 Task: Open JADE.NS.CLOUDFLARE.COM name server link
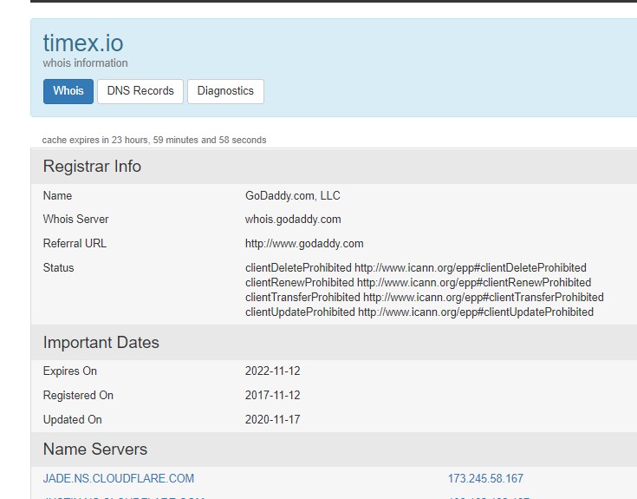click(119, 478)
